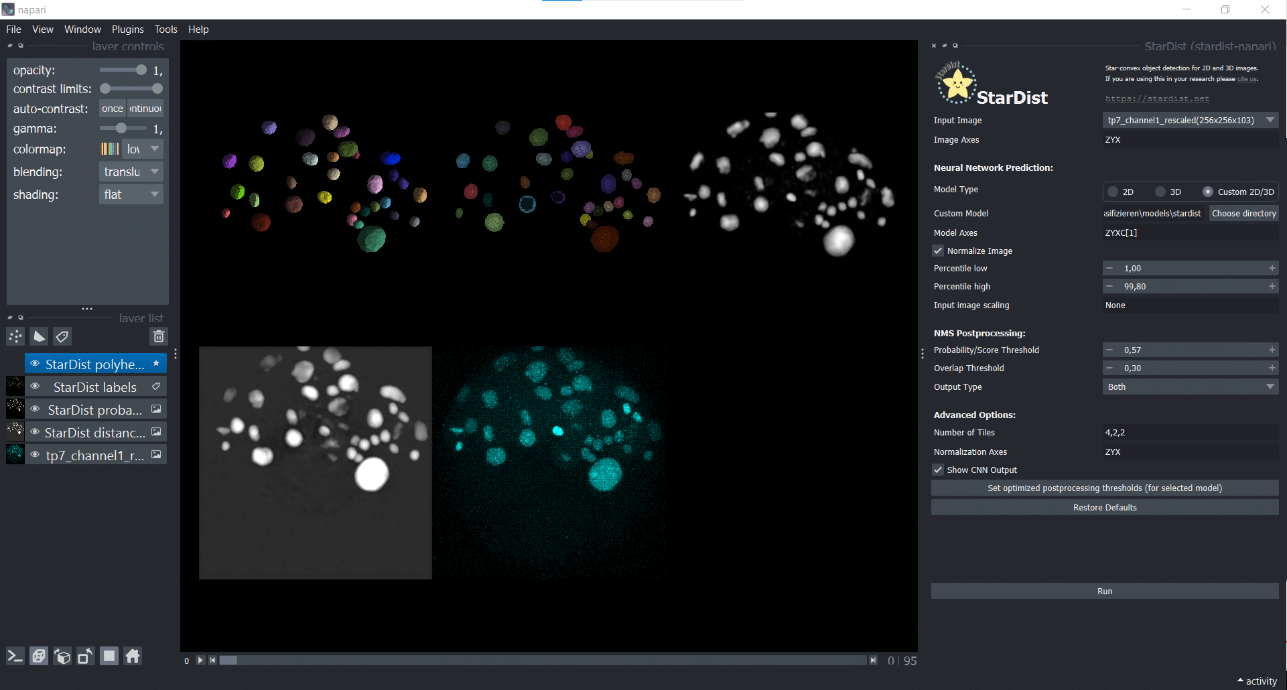
Task: Open the Input Image dropdown
Action: tap(1190, 121)
